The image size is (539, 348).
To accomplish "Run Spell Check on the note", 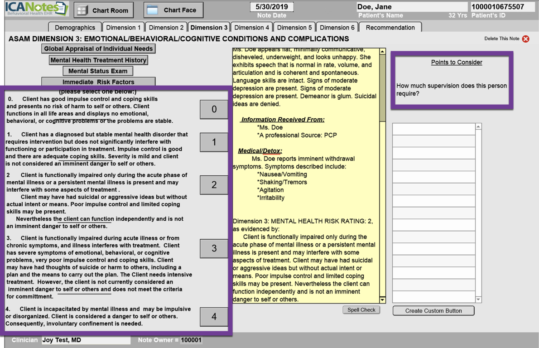I will pos(361,310).
